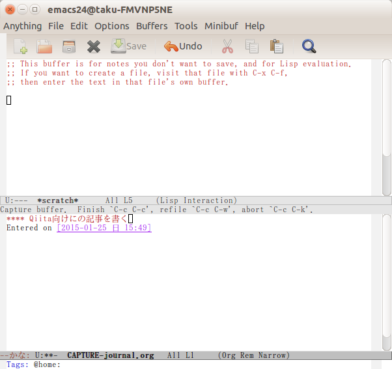Maximize the emacs24 window
This screenshot has width=392, height=369.
click(35, 10)
